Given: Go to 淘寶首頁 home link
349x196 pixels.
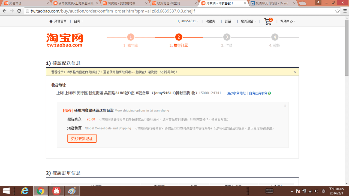Looking at the screenshot, I should [x=60, y=21].
